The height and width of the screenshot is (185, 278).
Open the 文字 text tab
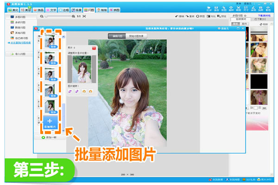[x=51, y=10]
